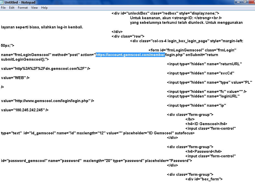Click the line with name="returnURL"
Viewport: 255px width, 185px height.
[205, 64]
